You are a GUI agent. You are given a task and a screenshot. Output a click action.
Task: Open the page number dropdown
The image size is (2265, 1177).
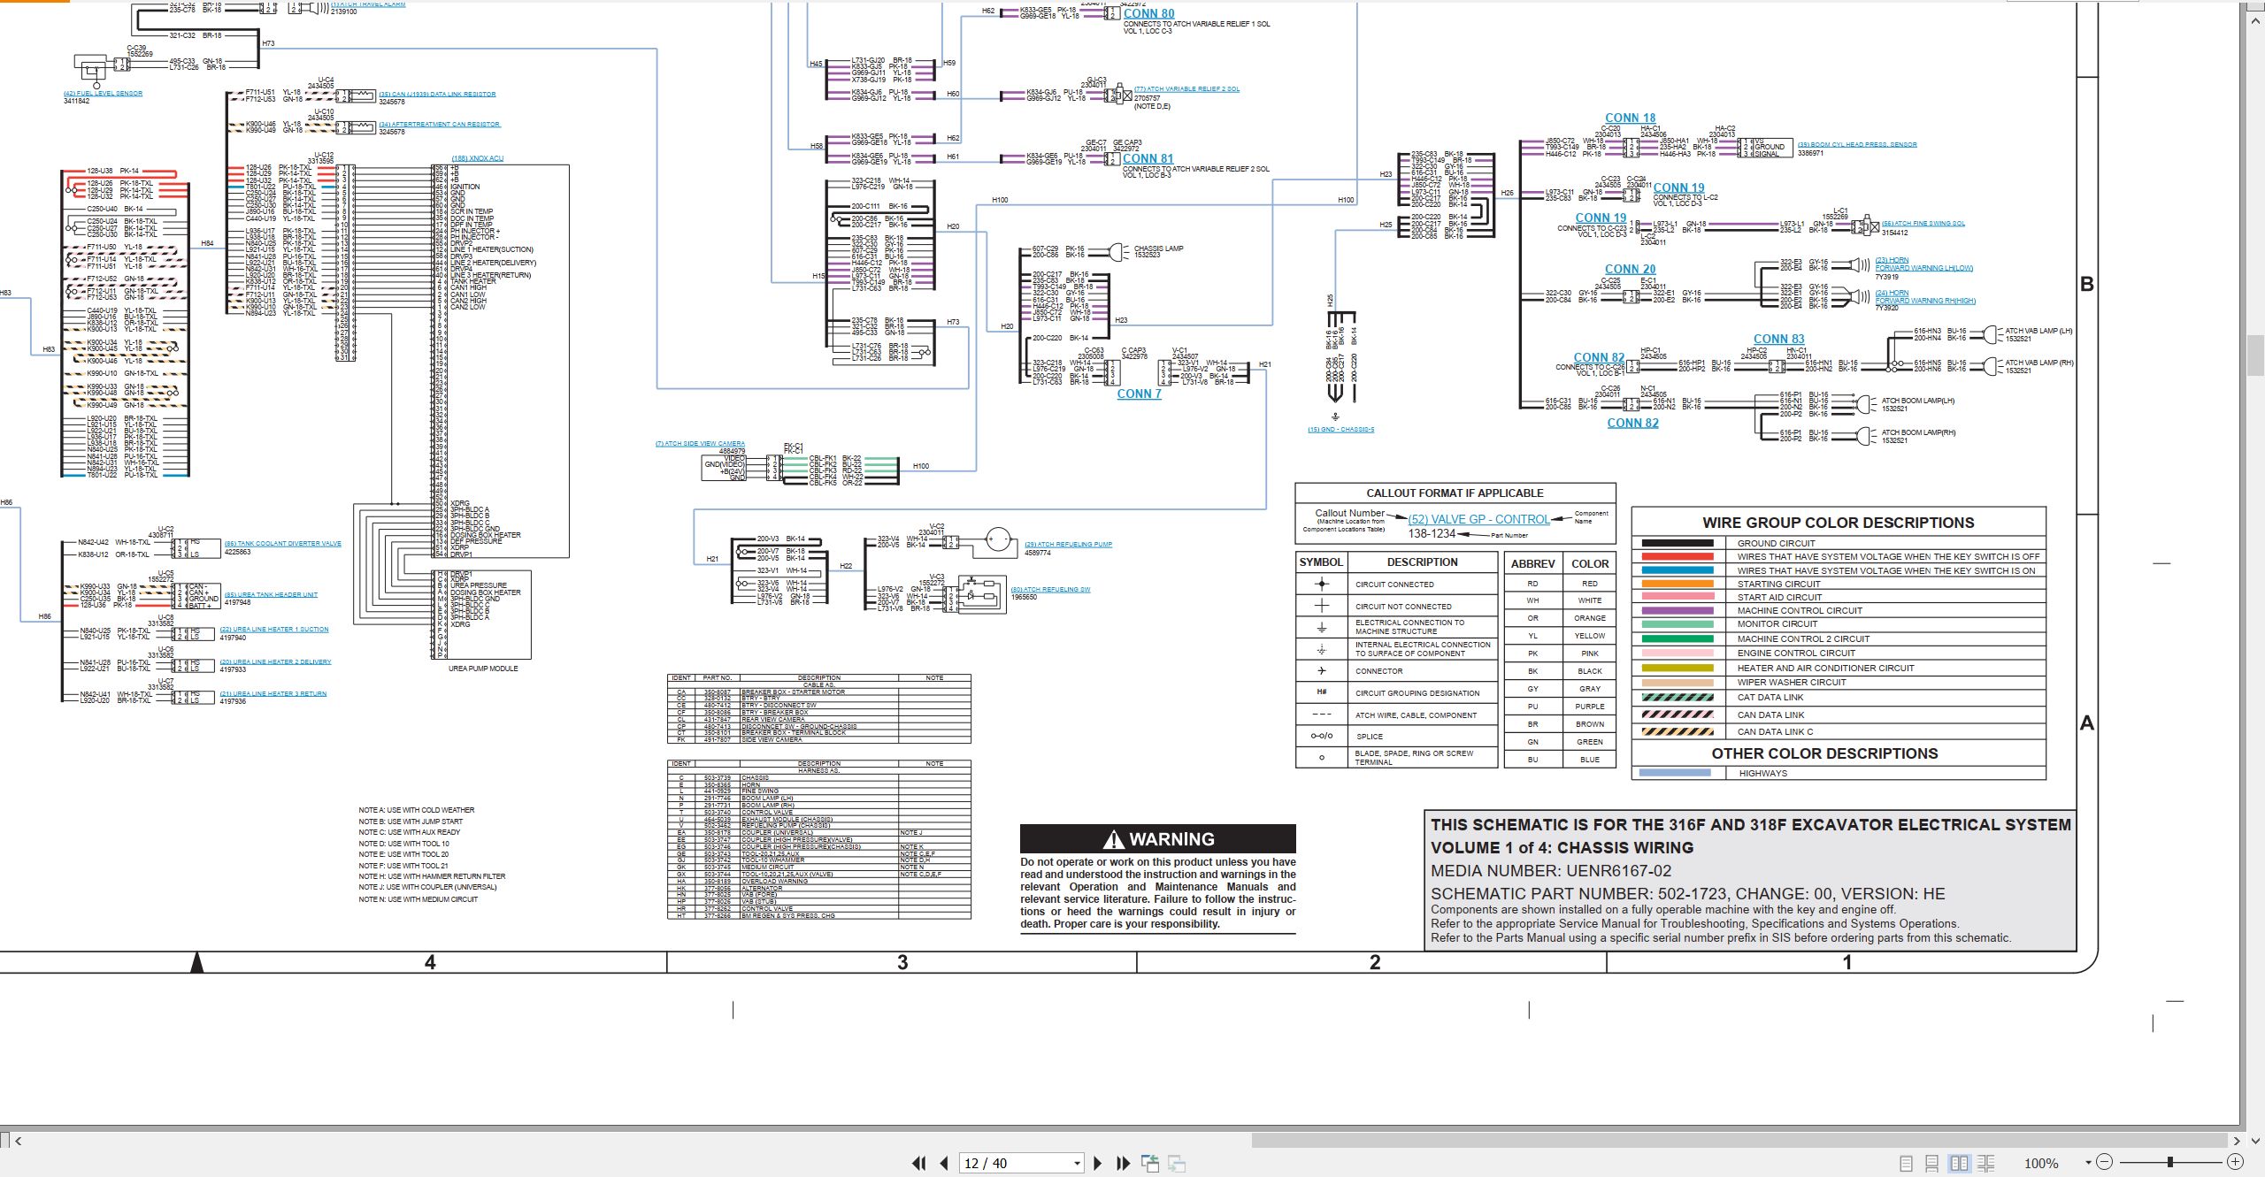pos(1077,1164)
